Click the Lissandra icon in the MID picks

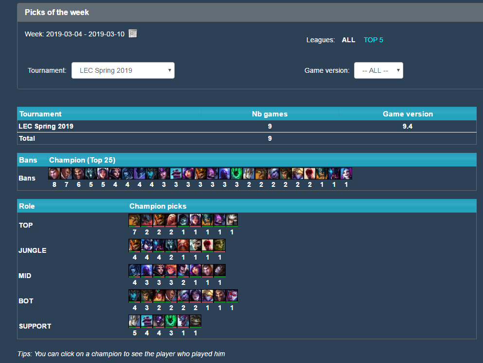pos(135,270)
